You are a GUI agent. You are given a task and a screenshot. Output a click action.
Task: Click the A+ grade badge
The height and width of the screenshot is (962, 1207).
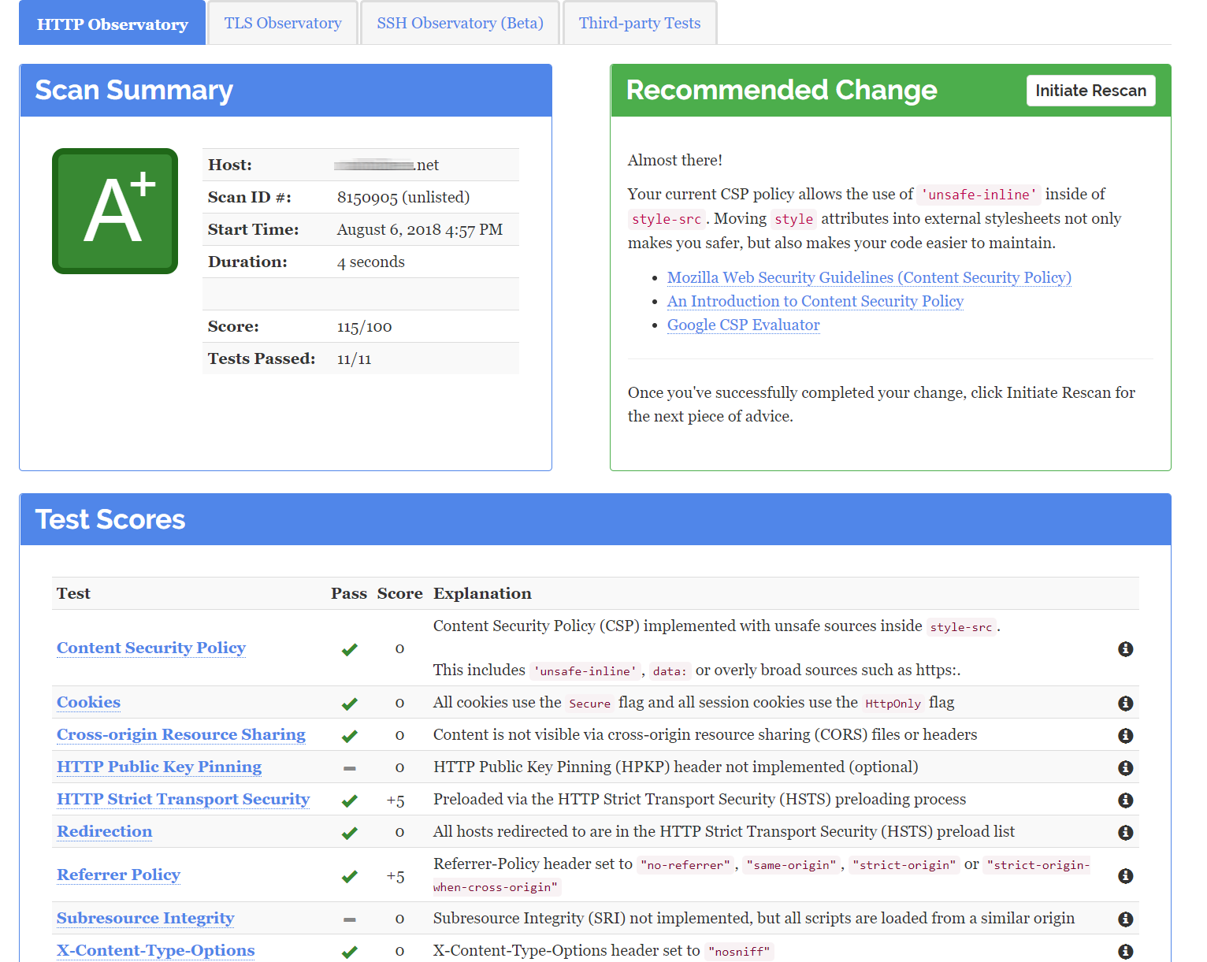click(115, 211)
